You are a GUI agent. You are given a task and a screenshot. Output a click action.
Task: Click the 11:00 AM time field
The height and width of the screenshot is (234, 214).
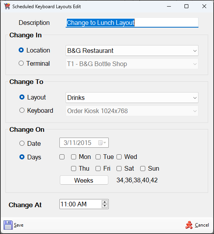click(x=81, y=204)
